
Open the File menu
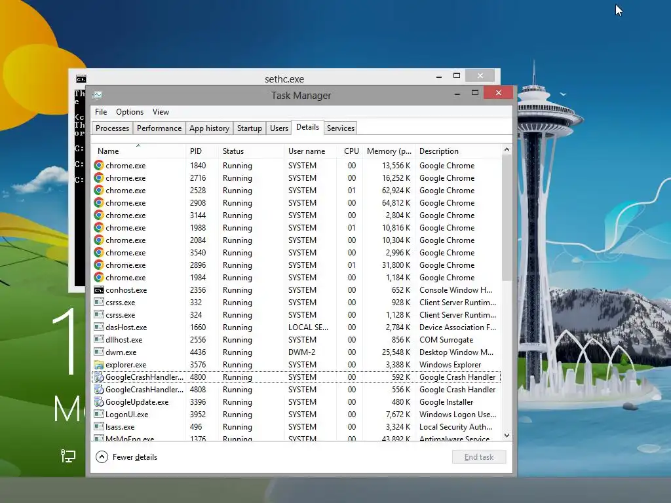(101, 111)
